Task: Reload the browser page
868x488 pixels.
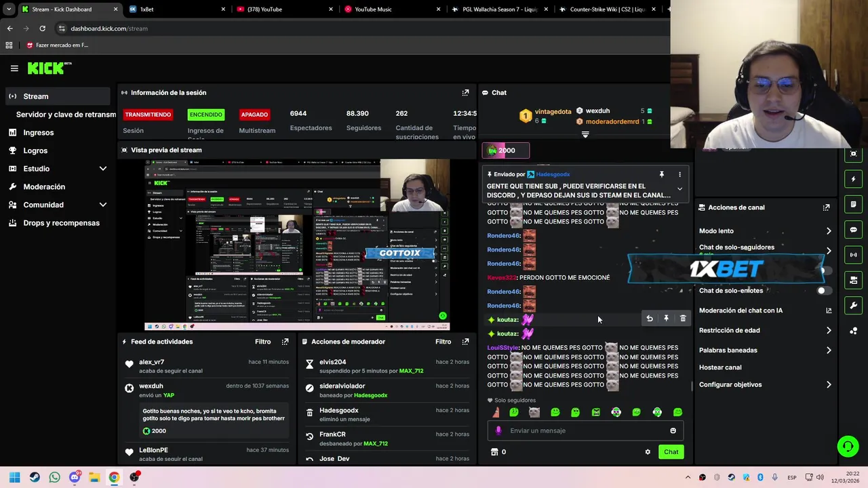Action: pyautogui.click(x=42, y=28)
